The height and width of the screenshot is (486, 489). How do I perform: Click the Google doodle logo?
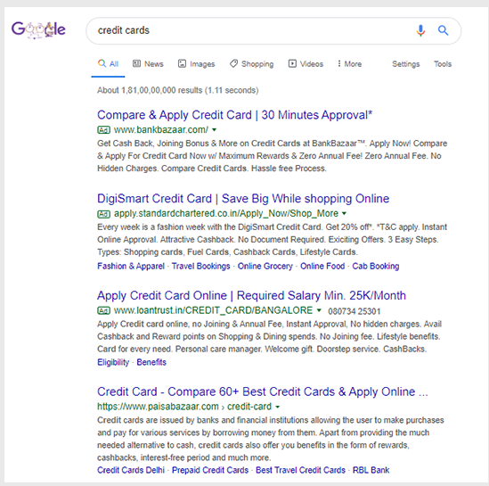pyautogui.click(x=38, y=29)
